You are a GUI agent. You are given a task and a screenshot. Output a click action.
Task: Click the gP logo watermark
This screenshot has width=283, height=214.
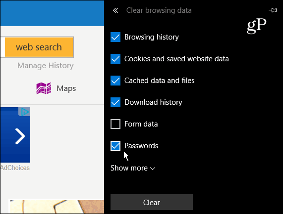coord(256,26)
